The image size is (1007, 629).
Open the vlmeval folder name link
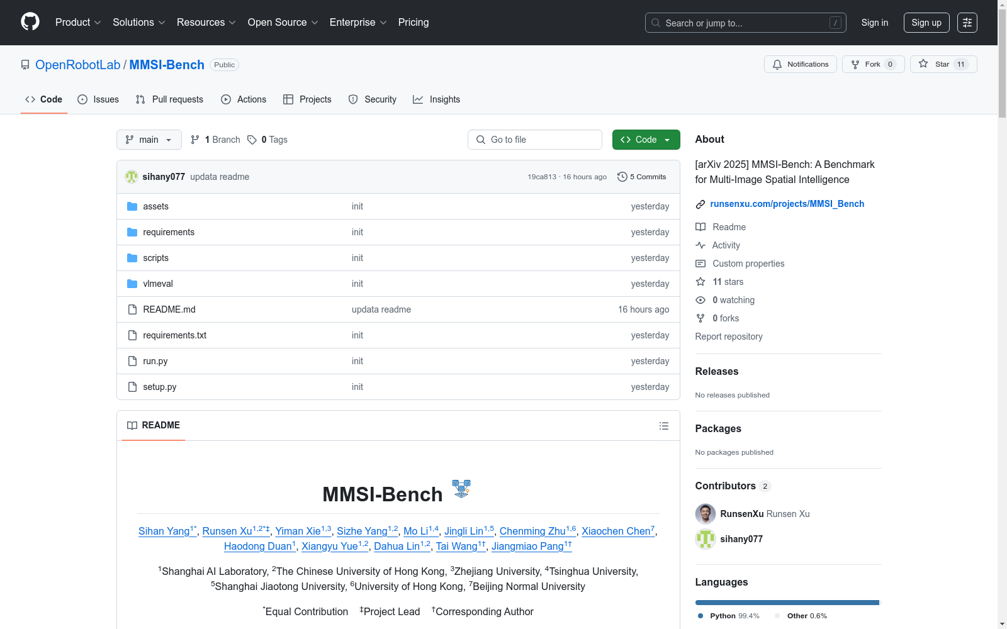[x=158, y=284]
